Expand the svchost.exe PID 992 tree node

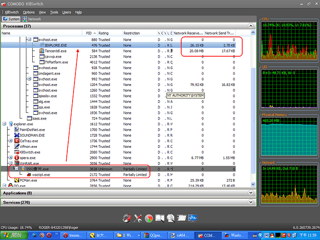[29, 79]
